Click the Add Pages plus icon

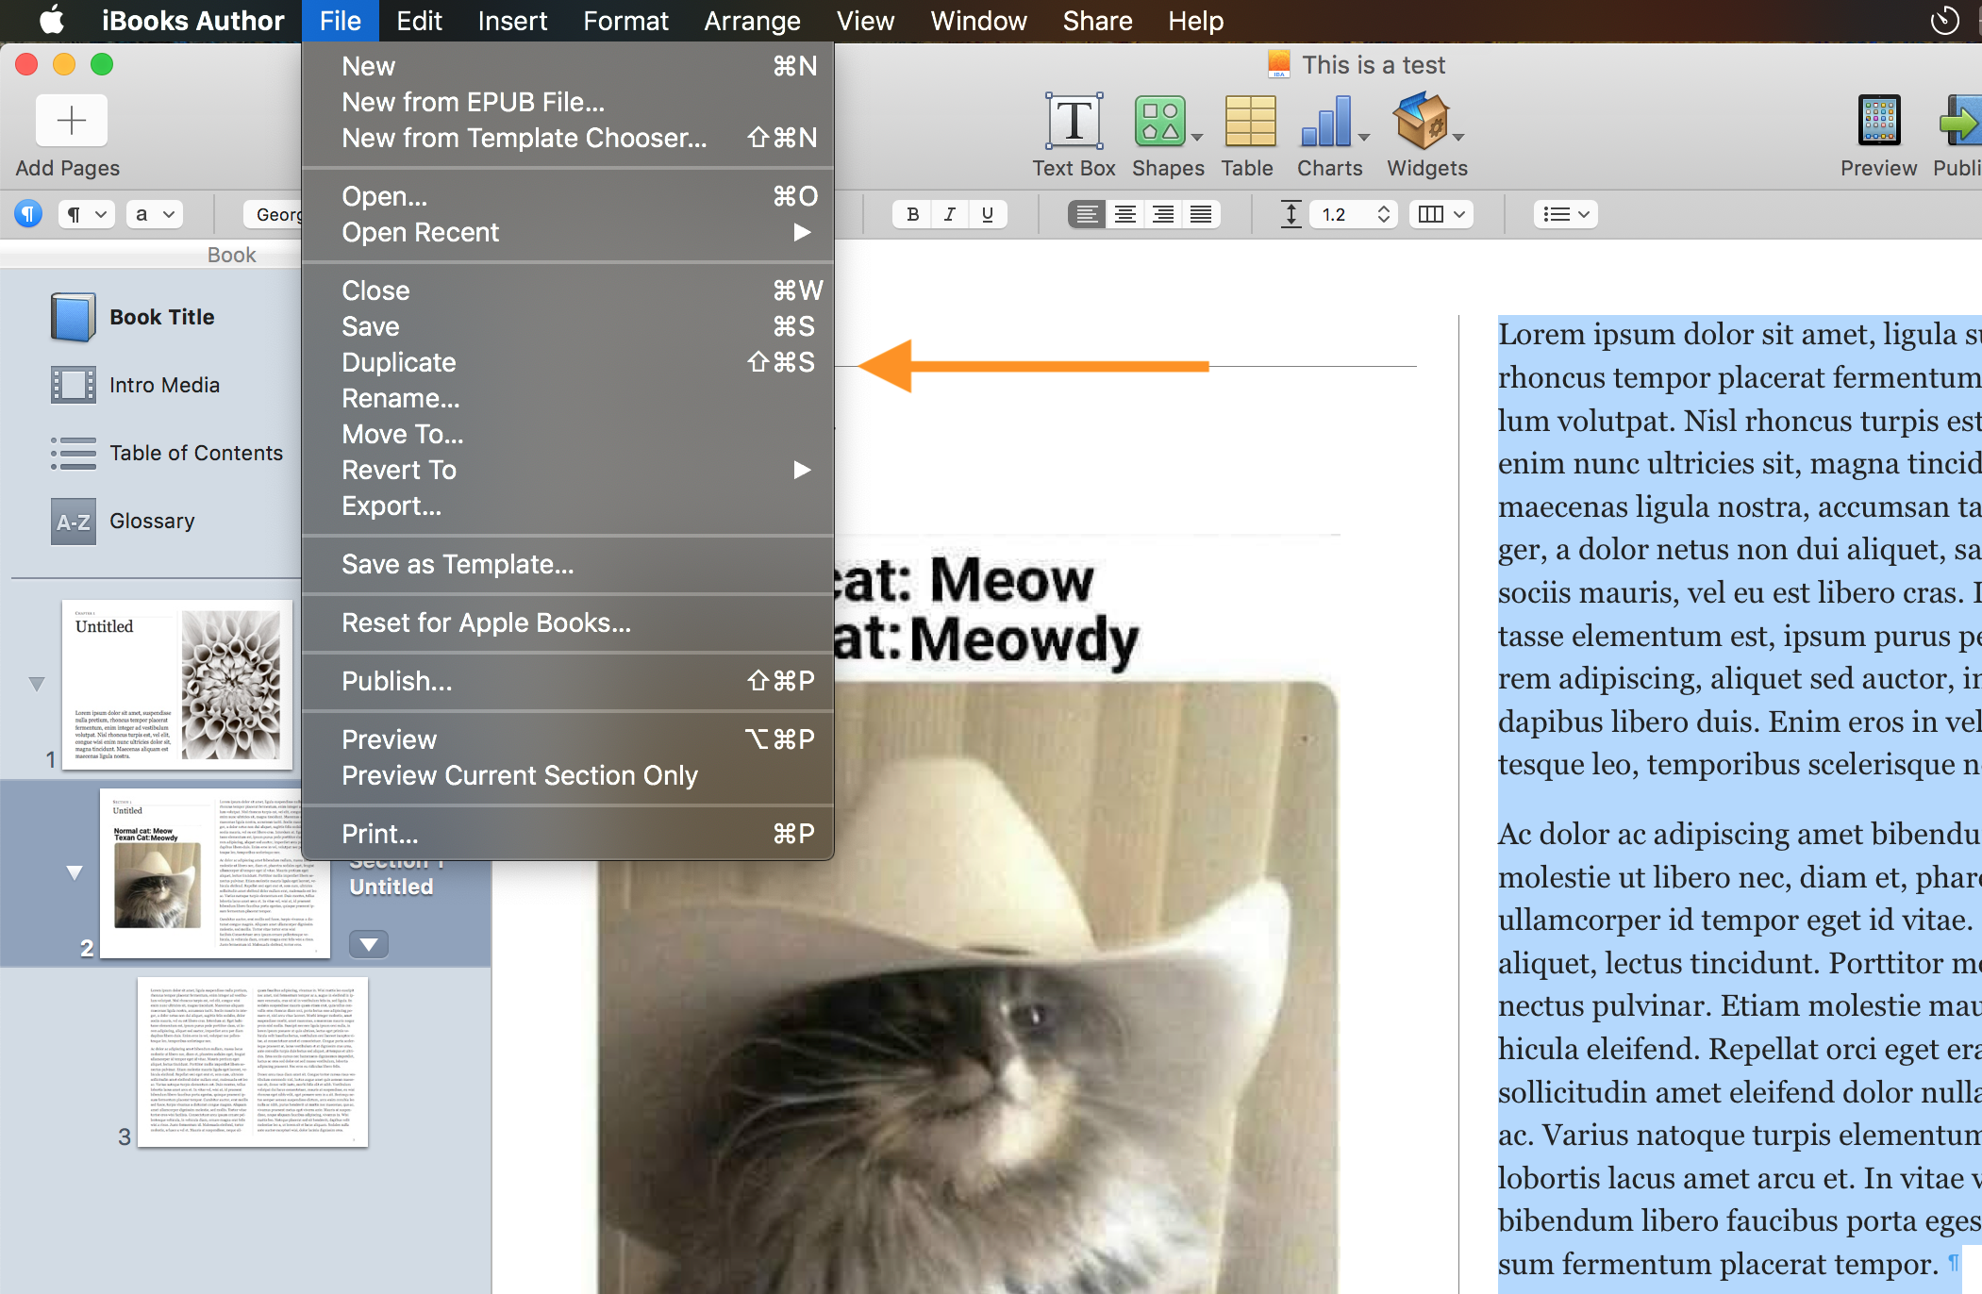tap(72, 121)
